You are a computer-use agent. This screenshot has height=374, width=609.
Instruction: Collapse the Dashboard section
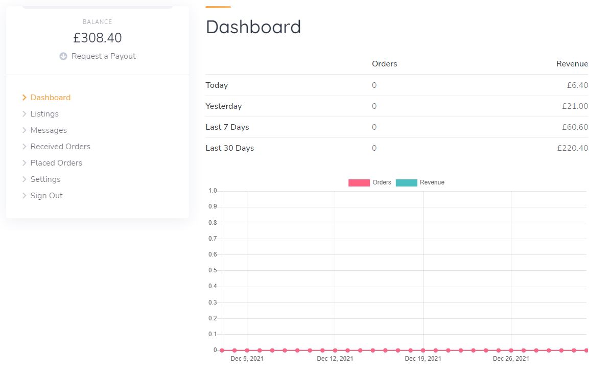tap(51, 97)
